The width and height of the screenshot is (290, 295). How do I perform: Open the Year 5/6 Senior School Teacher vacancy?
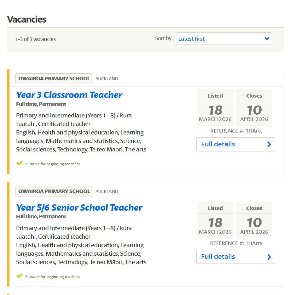(79, 207)
